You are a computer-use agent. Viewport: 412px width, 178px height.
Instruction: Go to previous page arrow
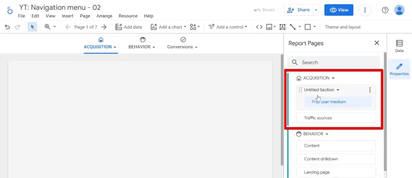pyautogui.click(x=68, y=27)
